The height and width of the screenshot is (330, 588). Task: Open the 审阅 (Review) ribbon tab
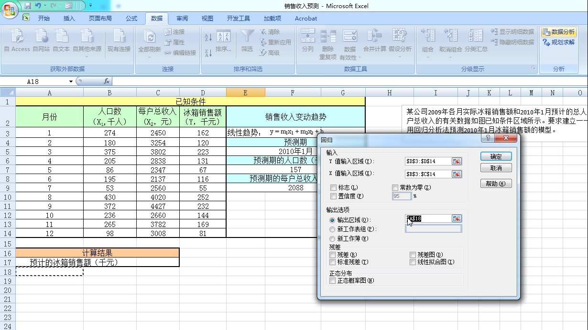point(182,19)
